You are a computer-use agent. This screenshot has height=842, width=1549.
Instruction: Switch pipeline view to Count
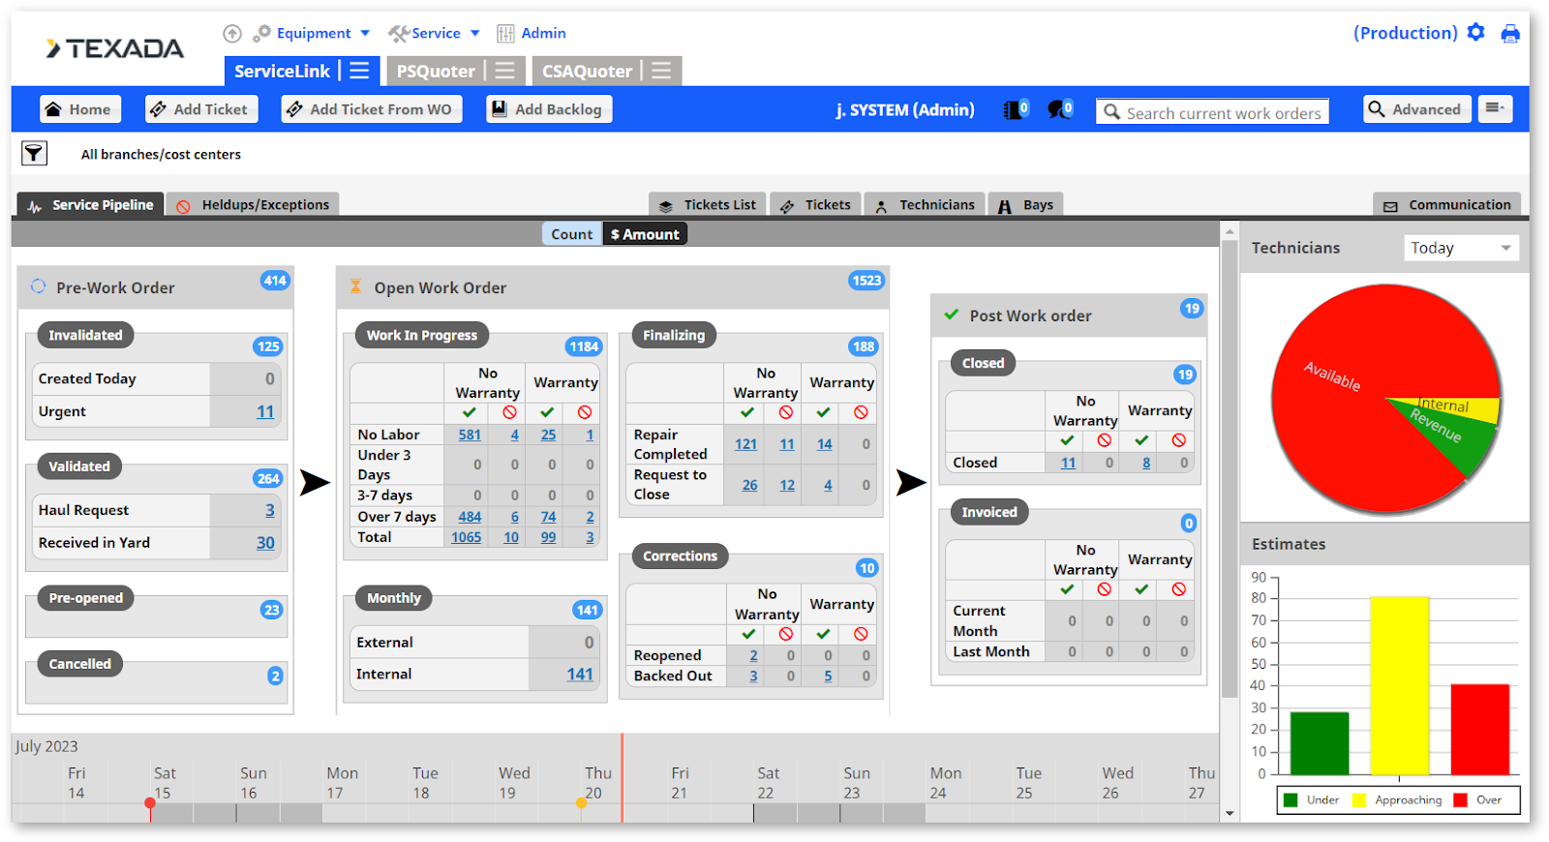(571, 234)
